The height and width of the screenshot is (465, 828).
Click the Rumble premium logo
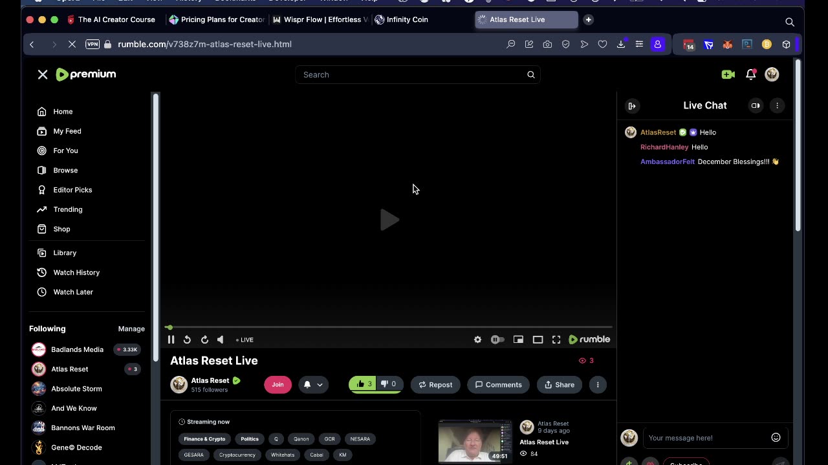pos(86,74)
